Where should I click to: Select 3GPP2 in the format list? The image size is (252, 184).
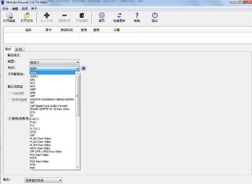[52, 77]
